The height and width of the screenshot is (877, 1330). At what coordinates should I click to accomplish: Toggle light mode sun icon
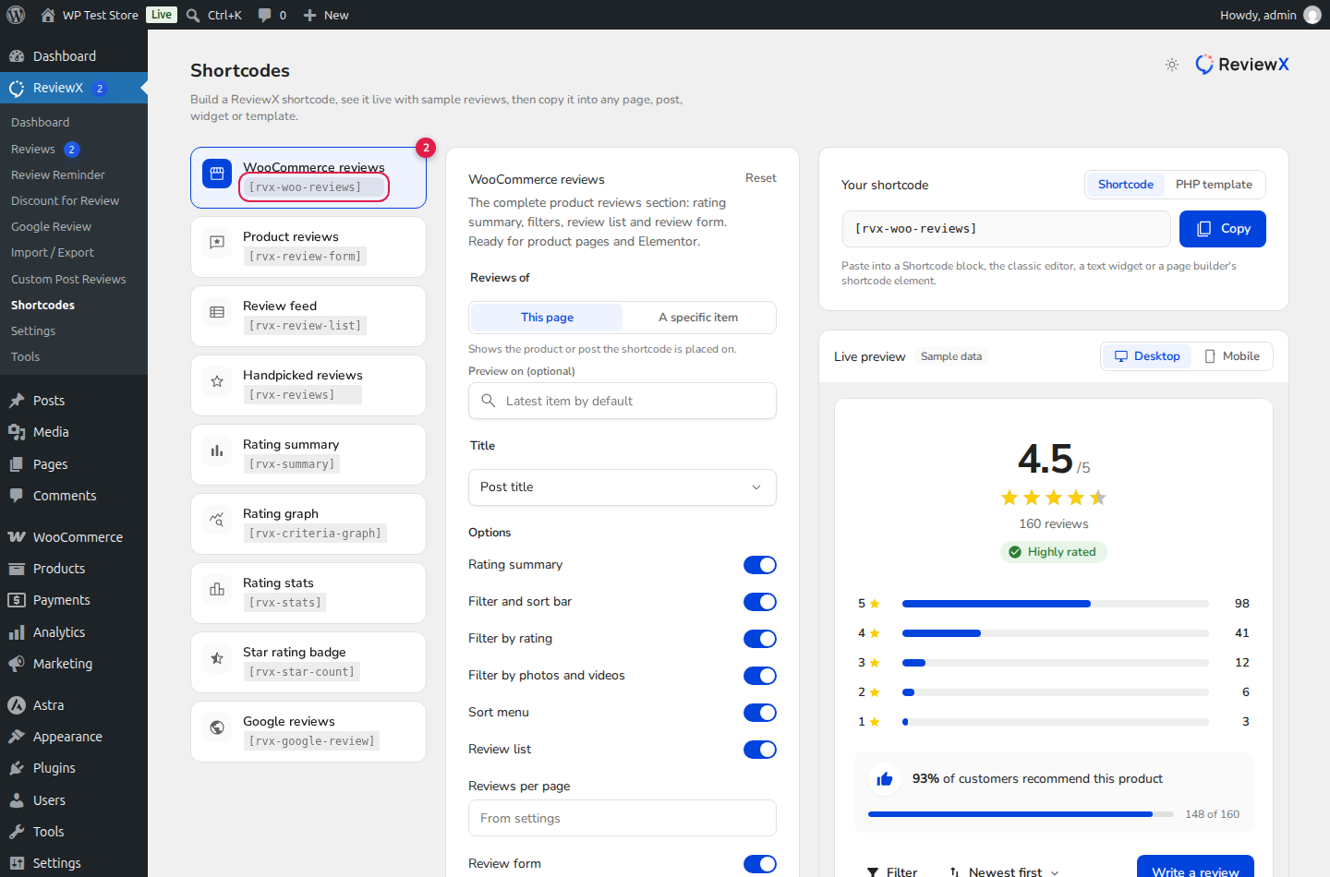(1172, 65)
